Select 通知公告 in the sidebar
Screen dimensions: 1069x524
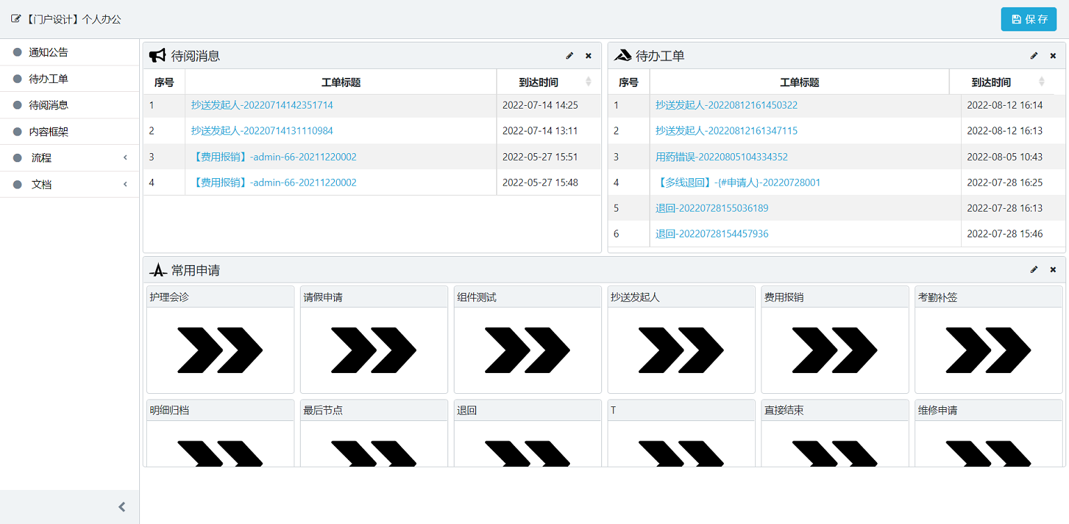pyautogui.click(x=49, y=52)
